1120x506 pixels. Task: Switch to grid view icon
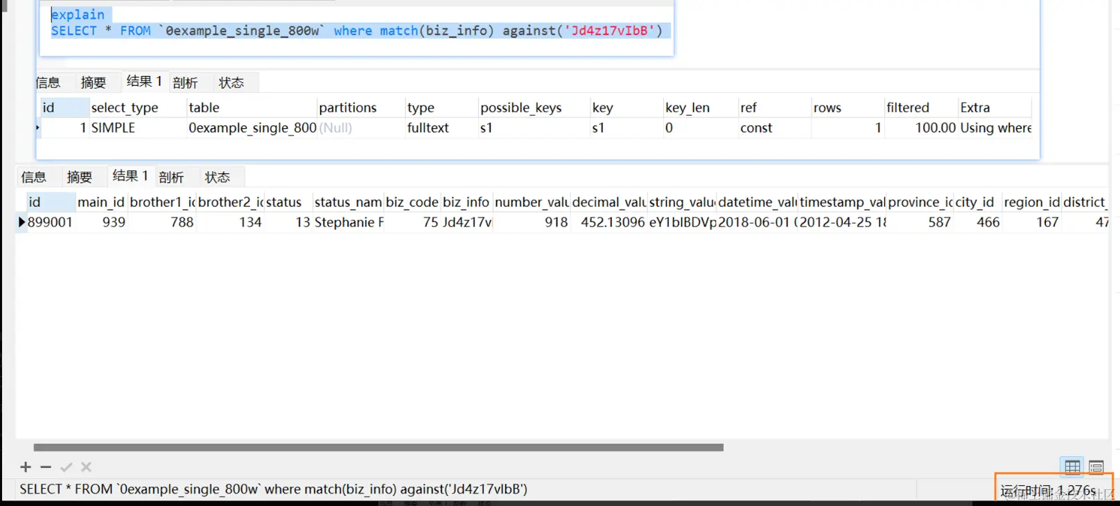1072,467
